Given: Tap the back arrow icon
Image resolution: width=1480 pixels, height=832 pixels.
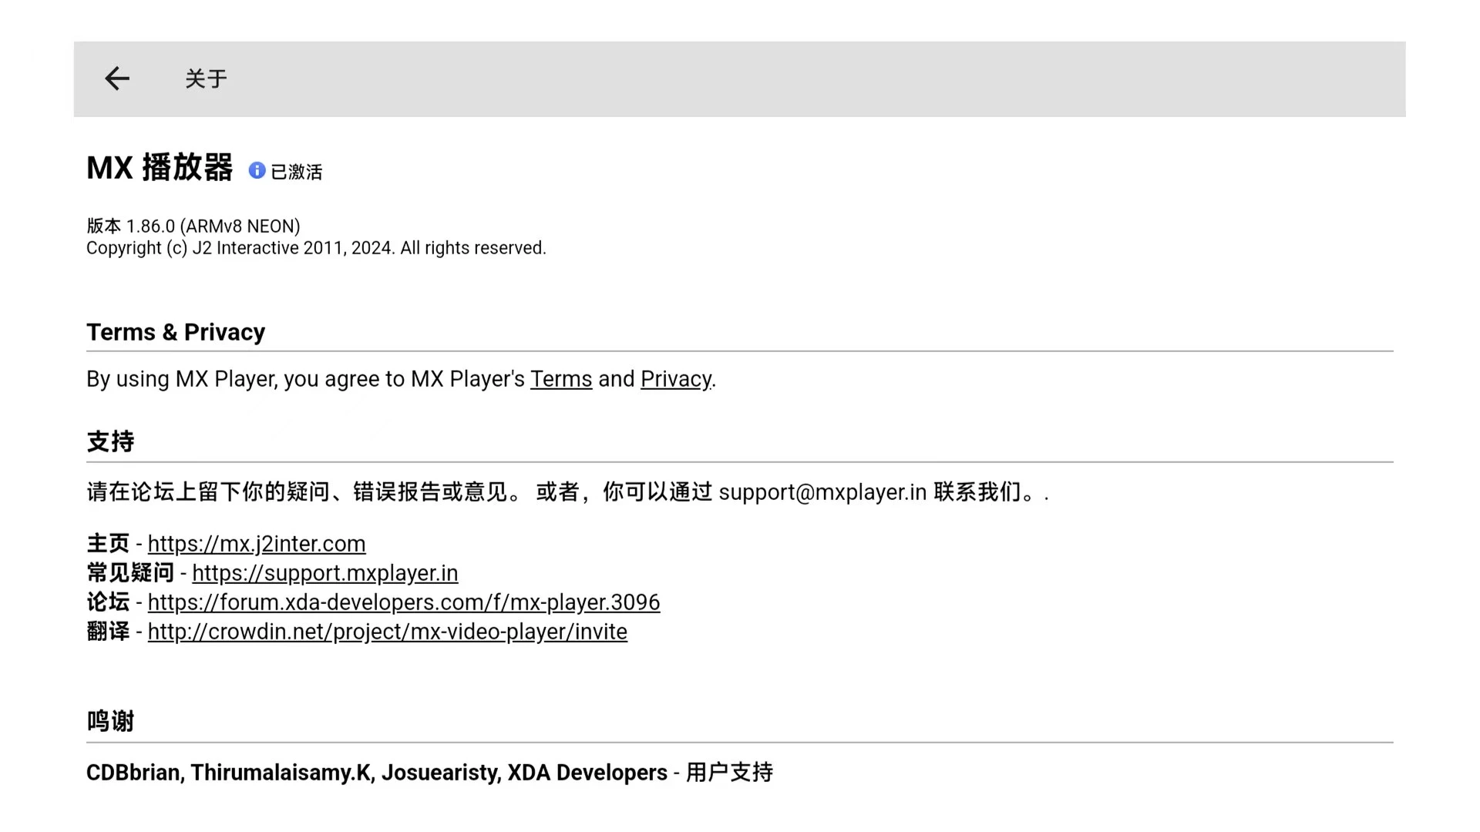Looking at the screenshot, I should [117, 79].
